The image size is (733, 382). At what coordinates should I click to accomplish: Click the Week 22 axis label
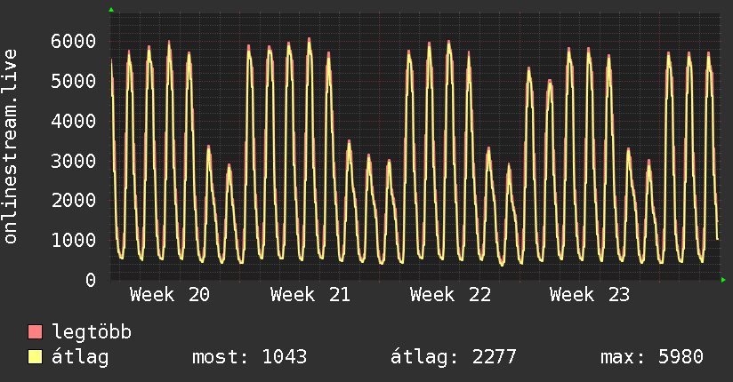click(x=450, y=295)
